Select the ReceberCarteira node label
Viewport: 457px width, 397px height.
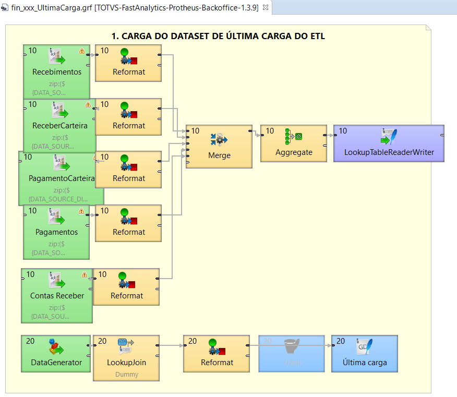59,126
